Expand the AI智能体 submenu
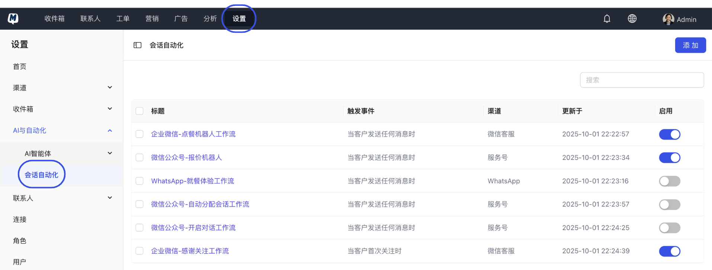The height and width of the screenshot is (270, 712). 110,153
